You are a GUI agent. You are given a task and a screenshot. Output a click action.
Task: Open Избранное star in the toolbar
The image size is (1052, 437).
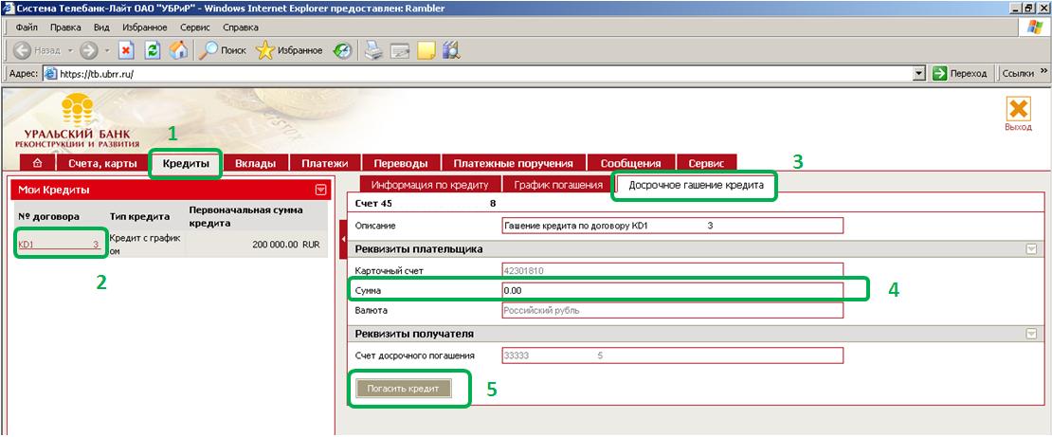pos(266,50)
